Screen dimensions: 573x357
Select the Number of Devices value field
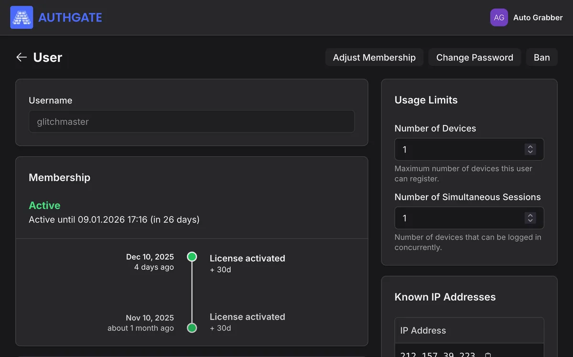click(x=458, y=149)
